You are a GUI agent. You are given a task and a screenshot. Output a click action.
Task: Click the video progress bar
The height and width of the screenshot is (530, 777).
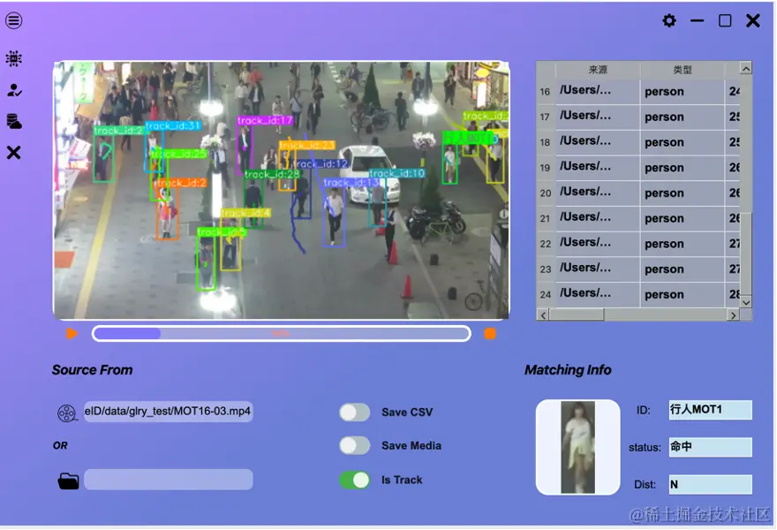tap(281, 334)
